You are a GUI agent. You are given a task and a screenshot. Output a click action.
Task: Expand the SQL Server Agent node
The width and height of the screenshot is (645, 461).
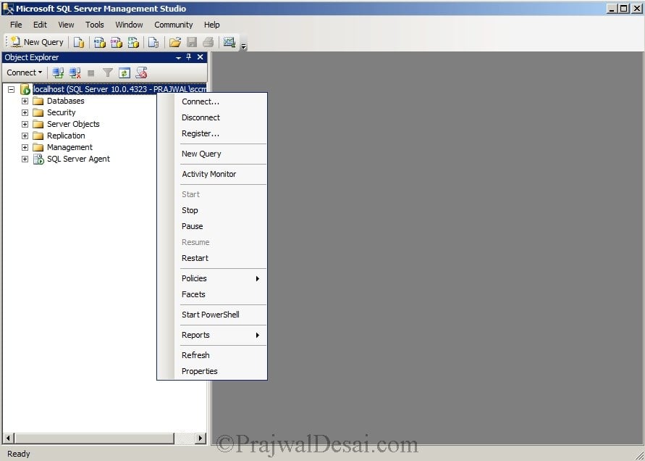[25, 159]
